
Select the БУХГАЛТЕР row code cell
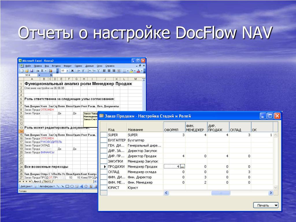click(x=117, y=140)
